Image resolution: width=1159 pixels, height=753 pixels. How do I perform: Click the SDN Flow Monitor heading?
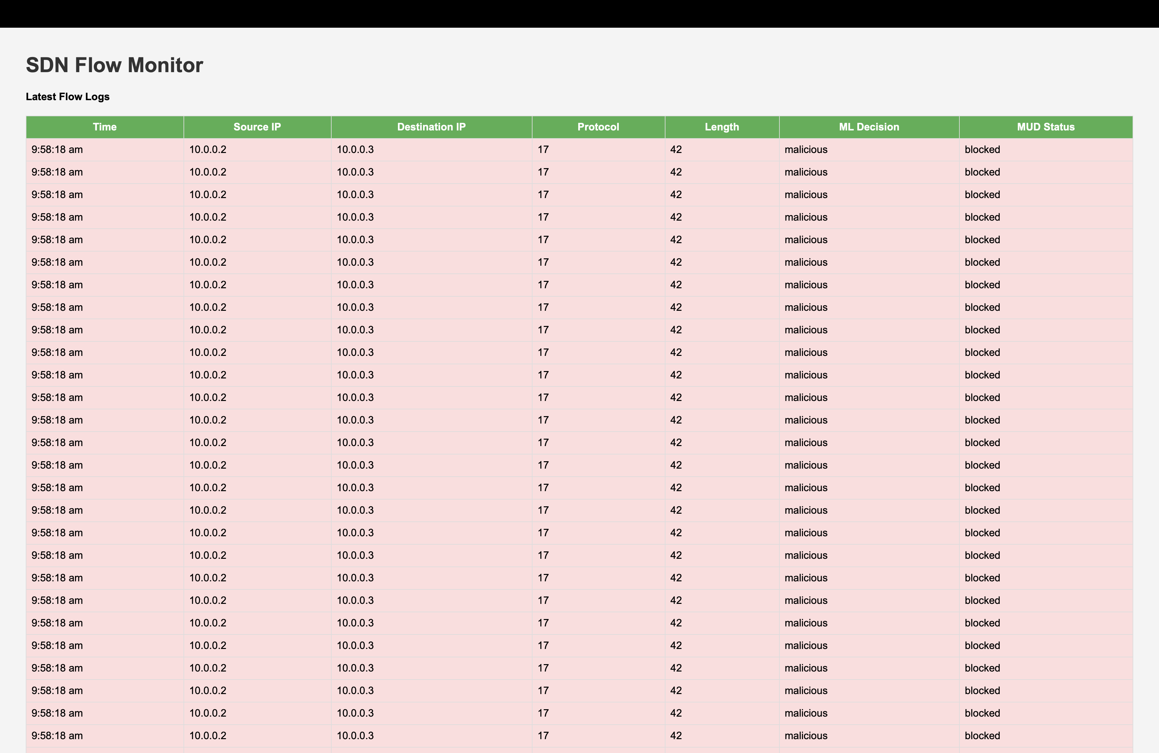(x=114, y=65)
